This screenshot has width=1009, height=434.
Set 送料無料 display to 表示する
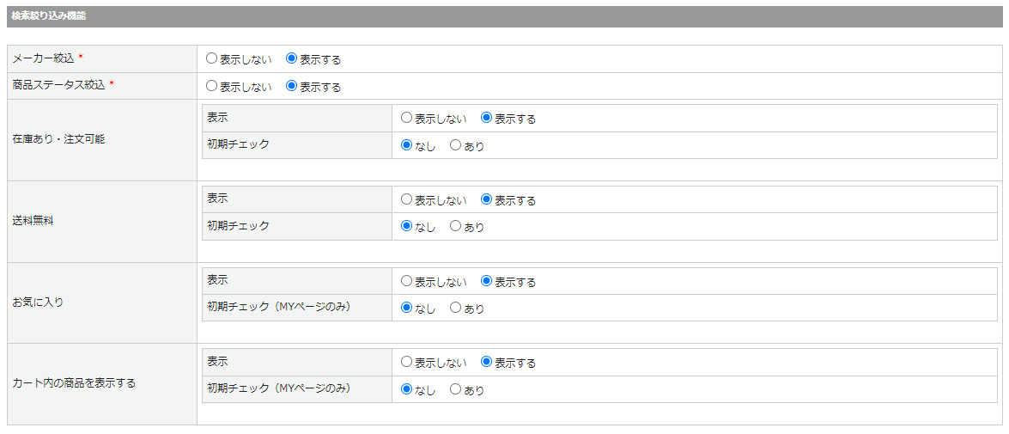pyautogui.click(x=487, y=199)
